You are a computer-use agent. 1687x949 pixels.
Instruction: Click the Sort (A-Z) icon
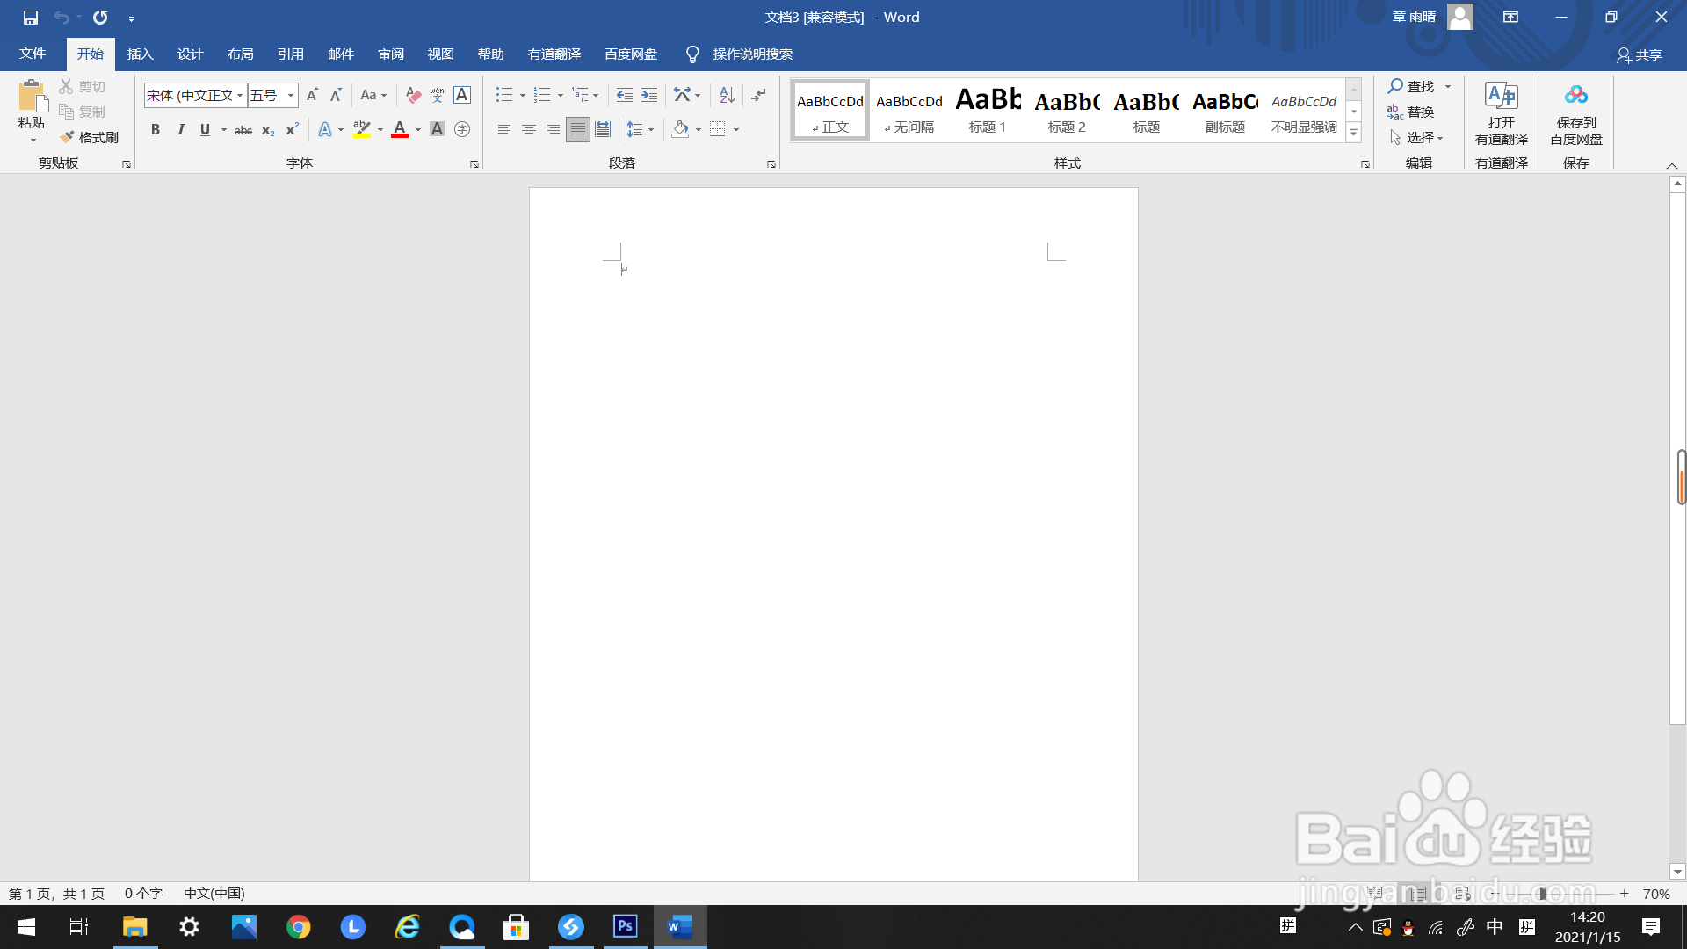pos(727,95)
